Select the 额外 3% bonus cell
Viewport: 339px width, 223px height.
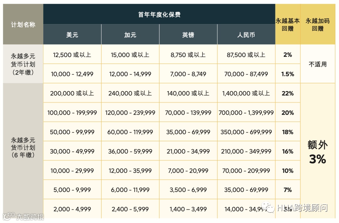coord(318,151)
